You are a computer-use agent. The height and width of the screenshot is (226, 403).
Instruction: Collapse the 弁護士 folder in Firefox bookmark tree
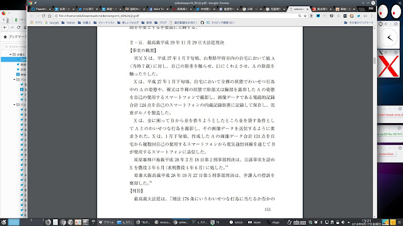(11, 55)
